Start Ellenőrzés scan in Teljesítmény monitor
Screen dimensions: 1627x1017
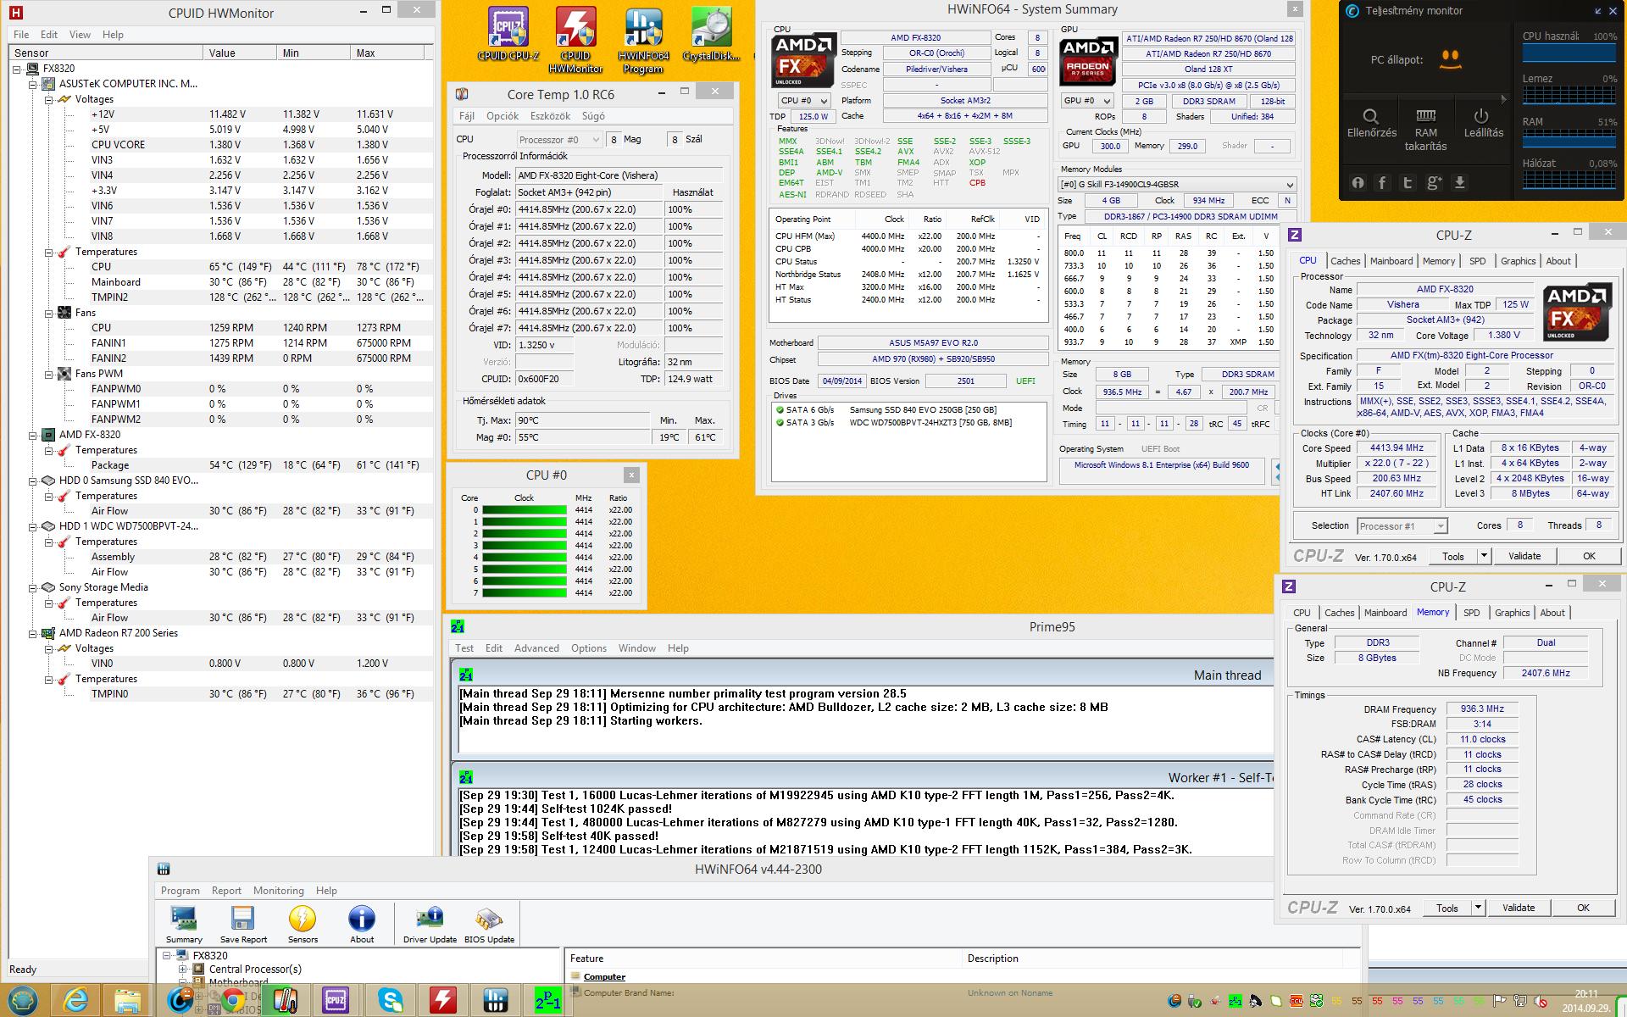[x=1371, y=123]
